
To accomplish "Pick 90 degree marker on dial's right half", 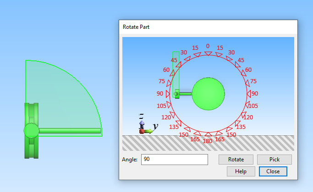I will (x=249, y=94).
